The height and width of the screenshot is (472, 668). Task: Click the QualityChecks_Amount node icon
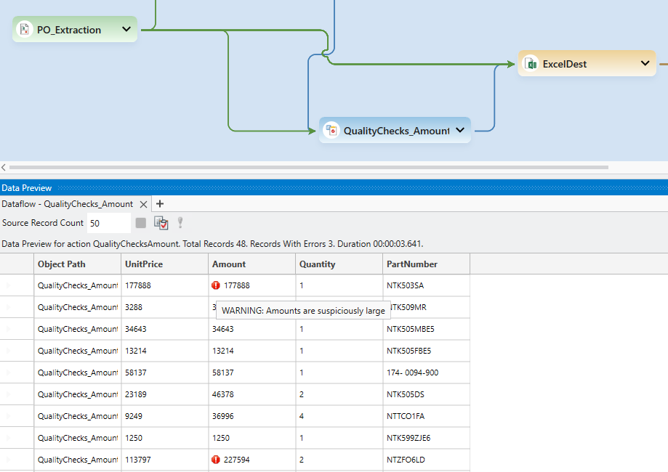(x=331, y=130)
